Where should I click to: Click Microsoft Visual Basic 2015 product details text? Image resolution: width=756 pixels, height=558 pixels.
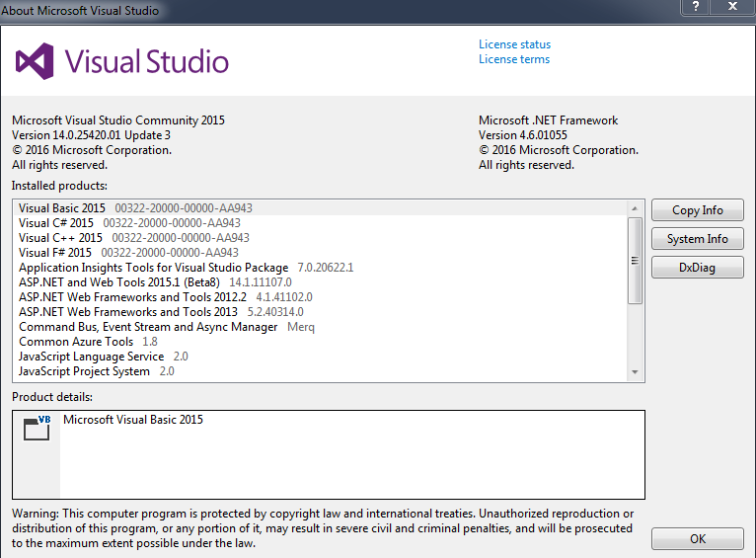point(133,420)
